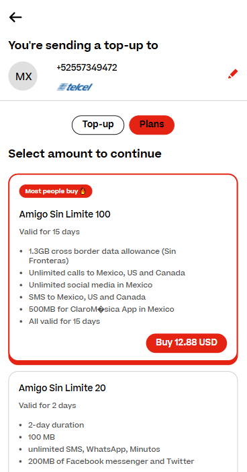Click the 1.3GB cross border data line

coord(102,256)
